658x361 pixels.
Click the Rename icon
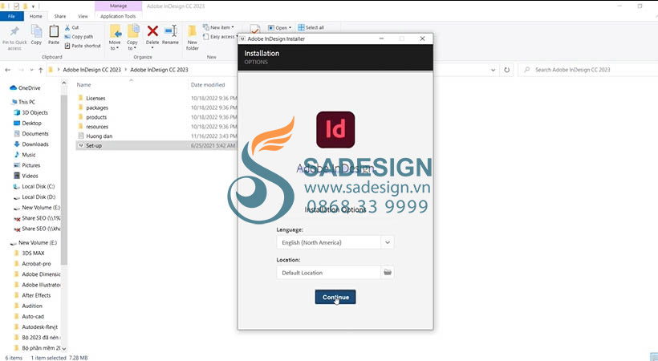coord(170,31)
